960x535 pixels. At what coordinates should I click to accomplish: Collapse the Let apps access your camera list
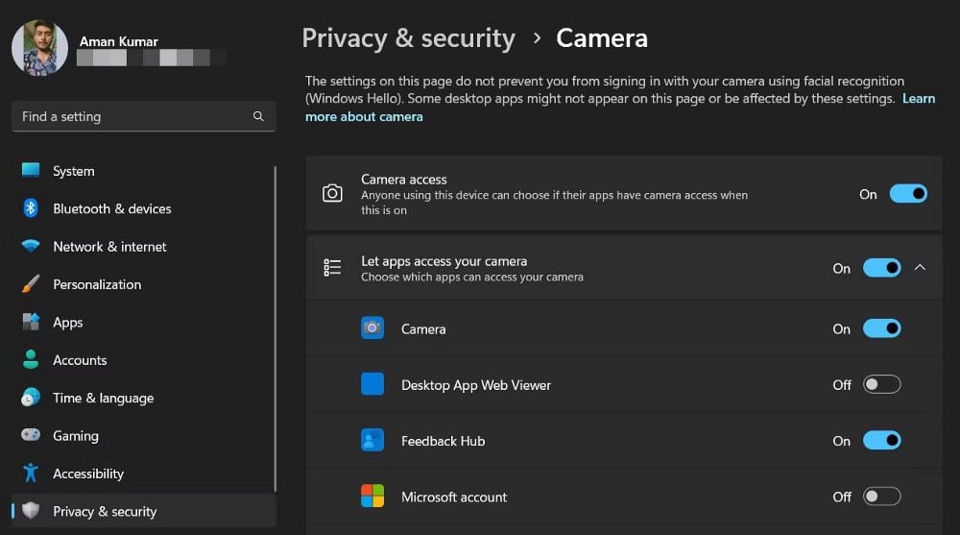pos(920,268)
